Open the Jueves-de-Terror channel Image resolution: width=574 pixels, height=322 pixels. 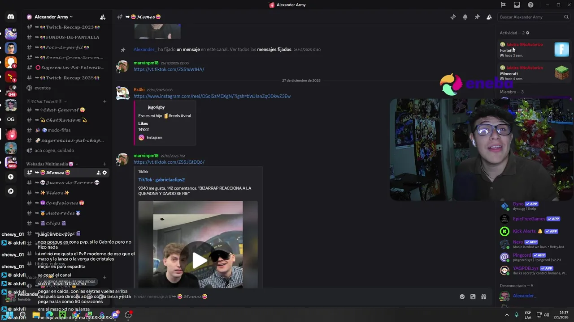pos(66,182)
